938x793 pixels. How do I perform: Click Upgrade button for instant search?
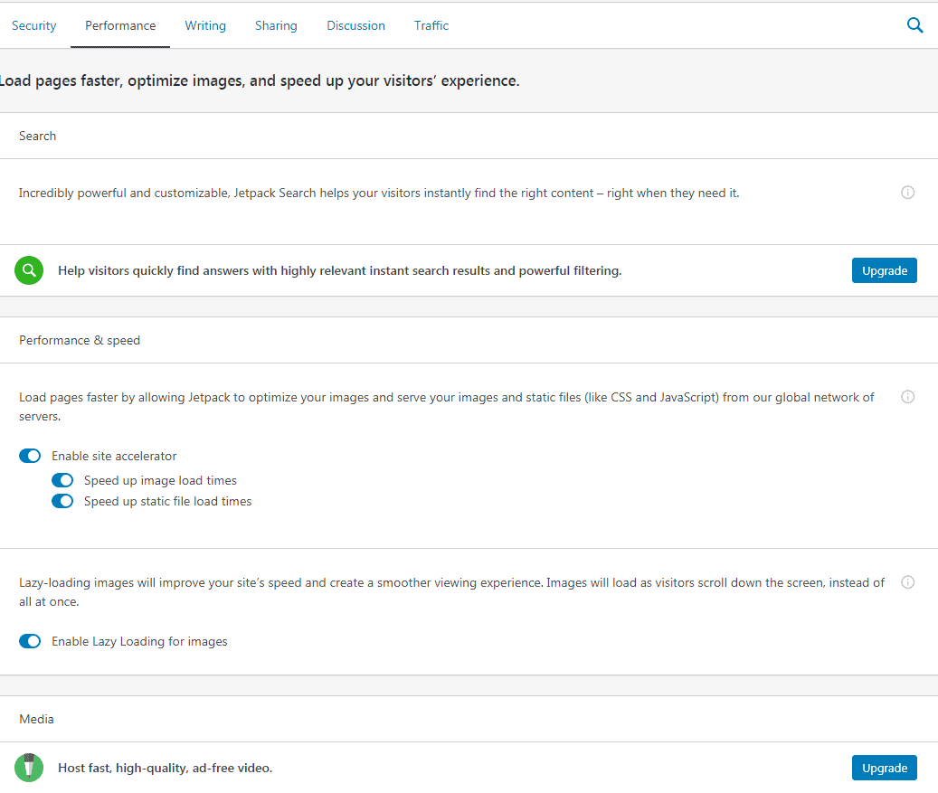[884, 270]
